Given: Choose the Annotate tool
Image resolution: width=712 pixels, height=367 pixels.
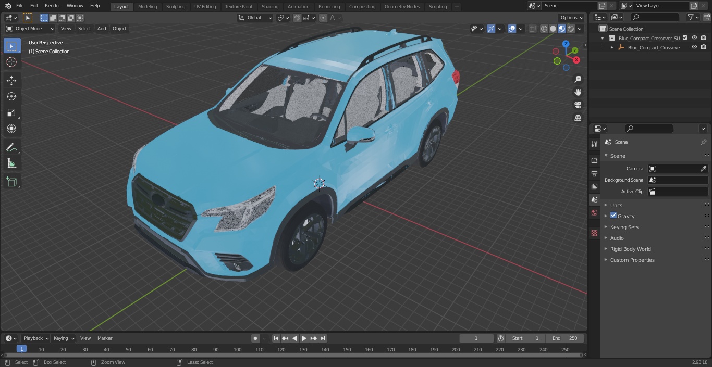Looking at the screenshot, I should click(x=11, y=147).
